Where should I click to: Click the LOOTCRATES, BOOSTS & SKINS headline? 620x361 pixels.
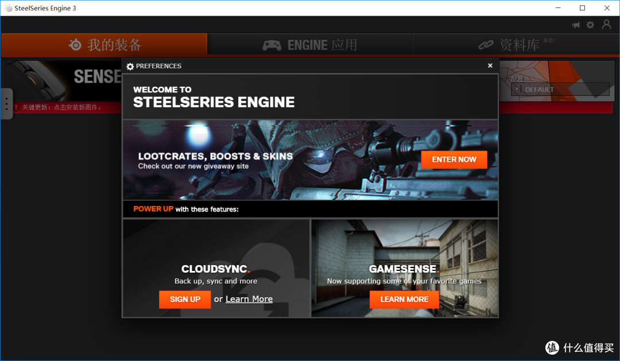click(x=215, y=156)
